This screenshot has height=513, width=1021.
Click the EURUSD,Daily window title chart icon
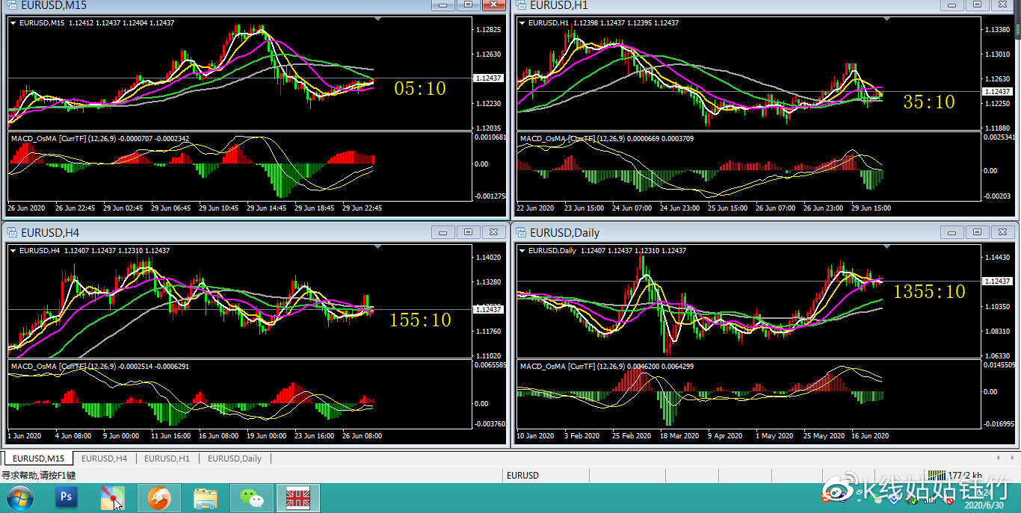(x=520, y=232)
